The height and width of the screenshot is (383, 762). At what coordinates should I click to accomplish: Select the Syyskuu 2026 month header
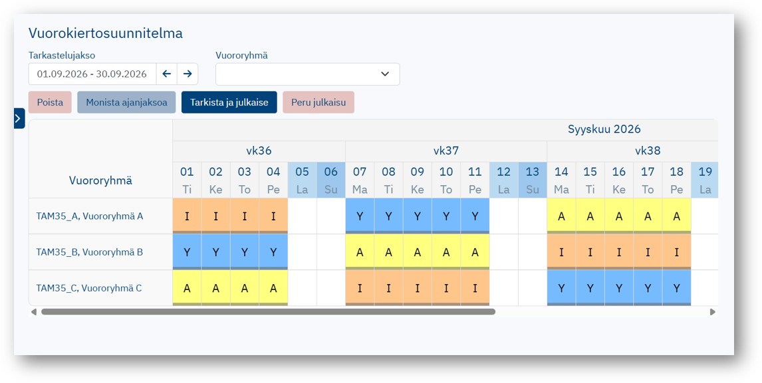604,129
